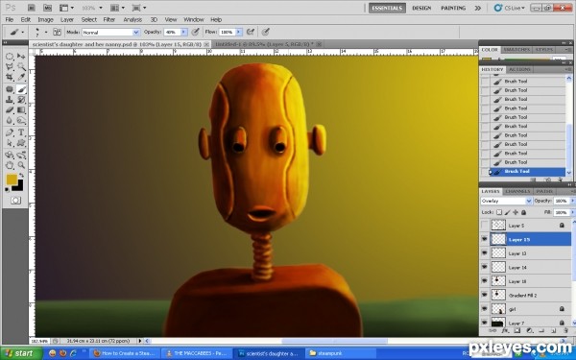This screenshot has height=360, width=576.
Task: Toggle lock position in Layers panel
Action: coord(516,212)
